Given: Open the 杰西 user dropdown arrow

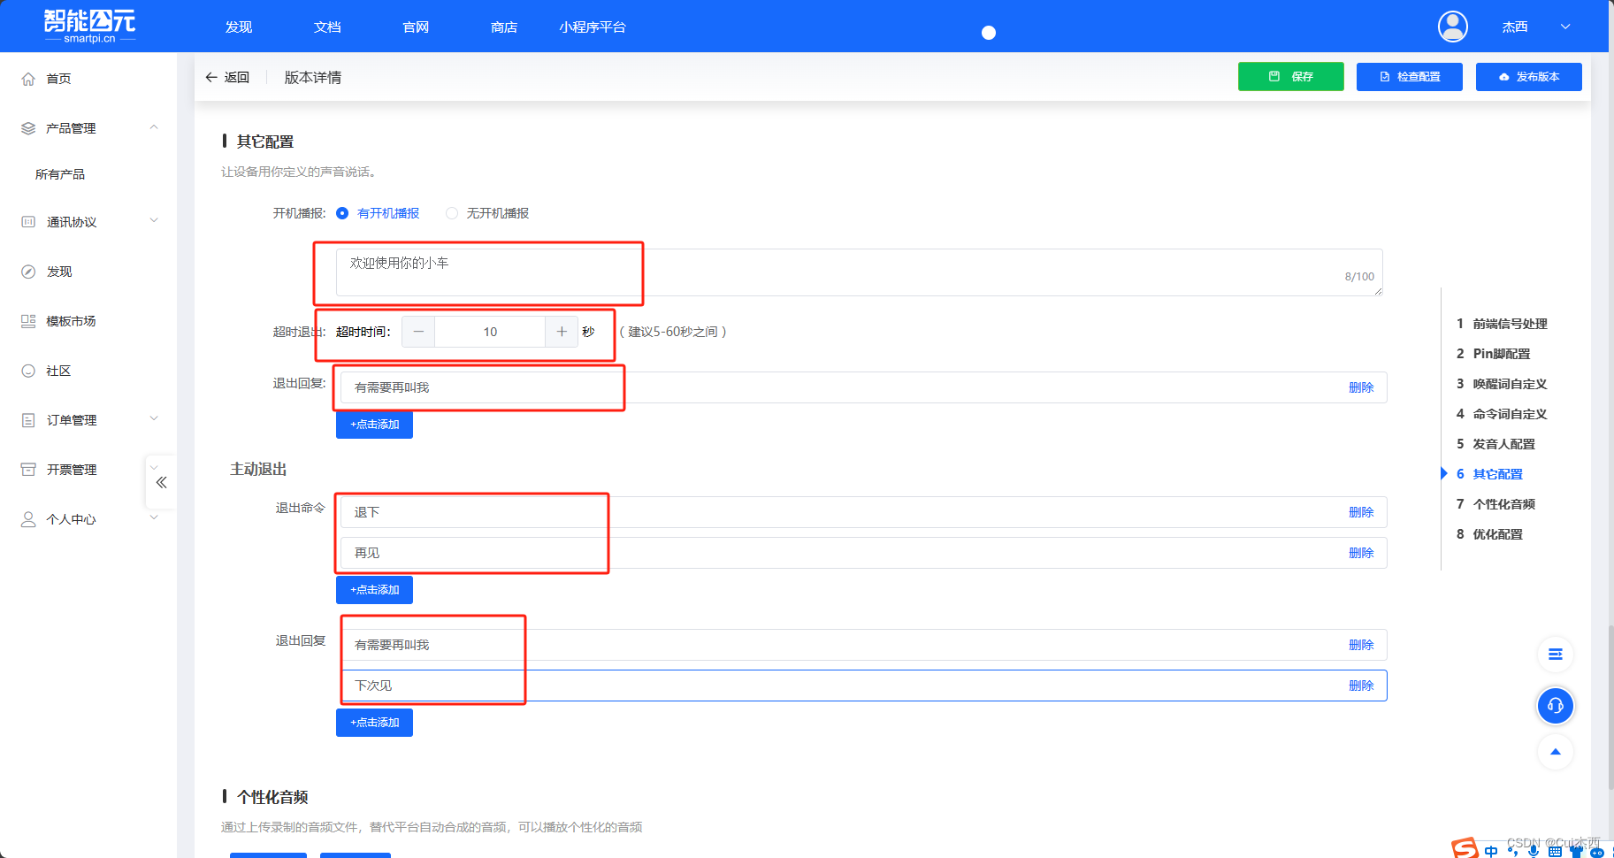Looking at the screenshot, I should tap(1565, 27).
